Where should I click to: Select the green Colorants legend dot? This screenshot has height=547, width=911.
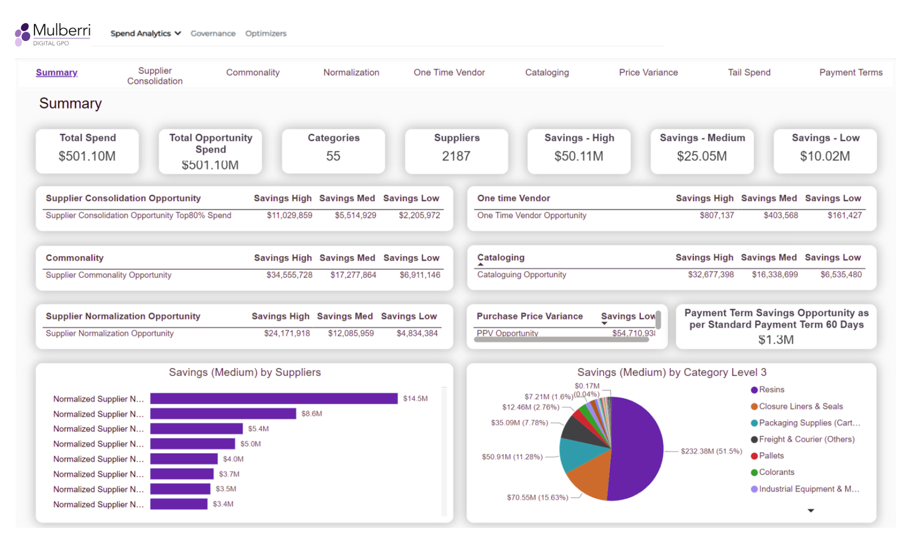coord(754,473)
